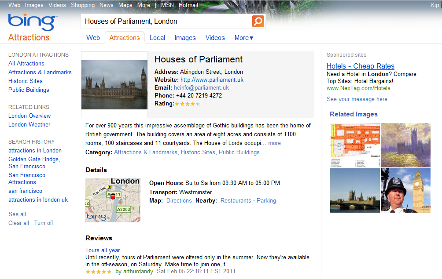Click 'more' to expand the description

[275, 143]
